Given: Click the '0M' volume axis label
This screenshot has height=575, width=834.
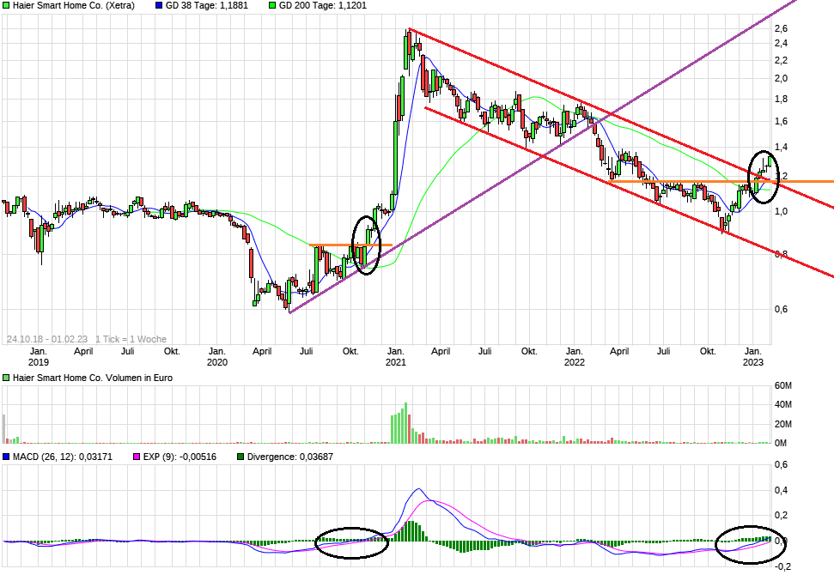Looking at the screenshot, I should coord(780,443).
